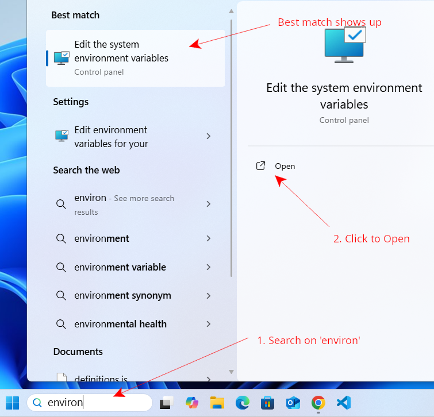
Task: Expand chevron for 'environment synonym' suggestion
Action: point(209,296)
